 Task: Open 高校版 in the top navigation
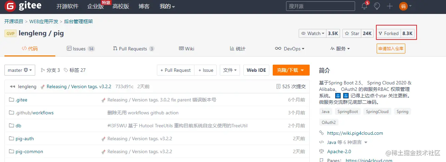pyautogui.click(x=121, y=6)
